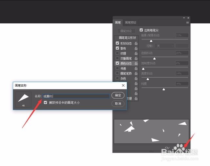Click the 前景/背景抖动 value field showing 21%

(x=182, y=35)
